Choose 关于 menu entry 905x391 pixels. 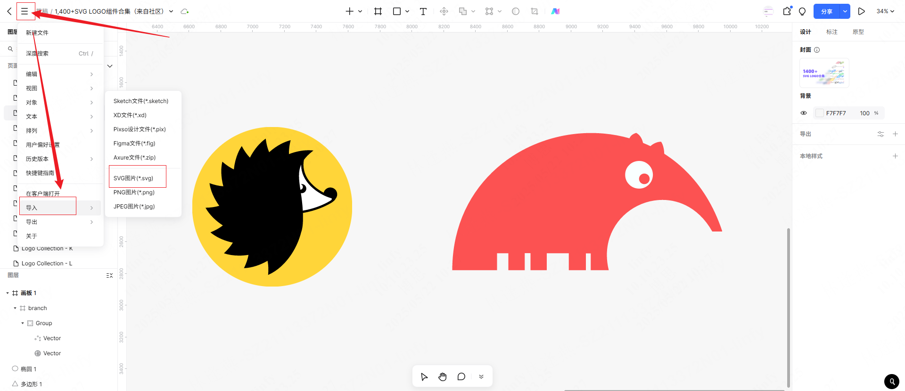(x=60, y=236)
